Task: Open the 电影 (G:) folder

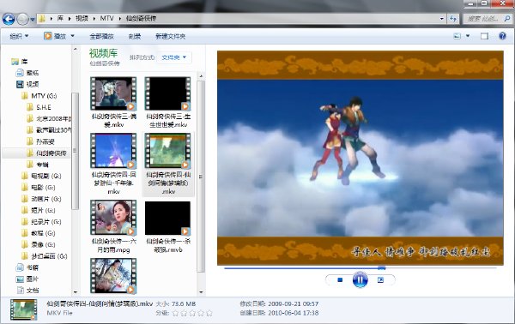Action: click(39, 188)
